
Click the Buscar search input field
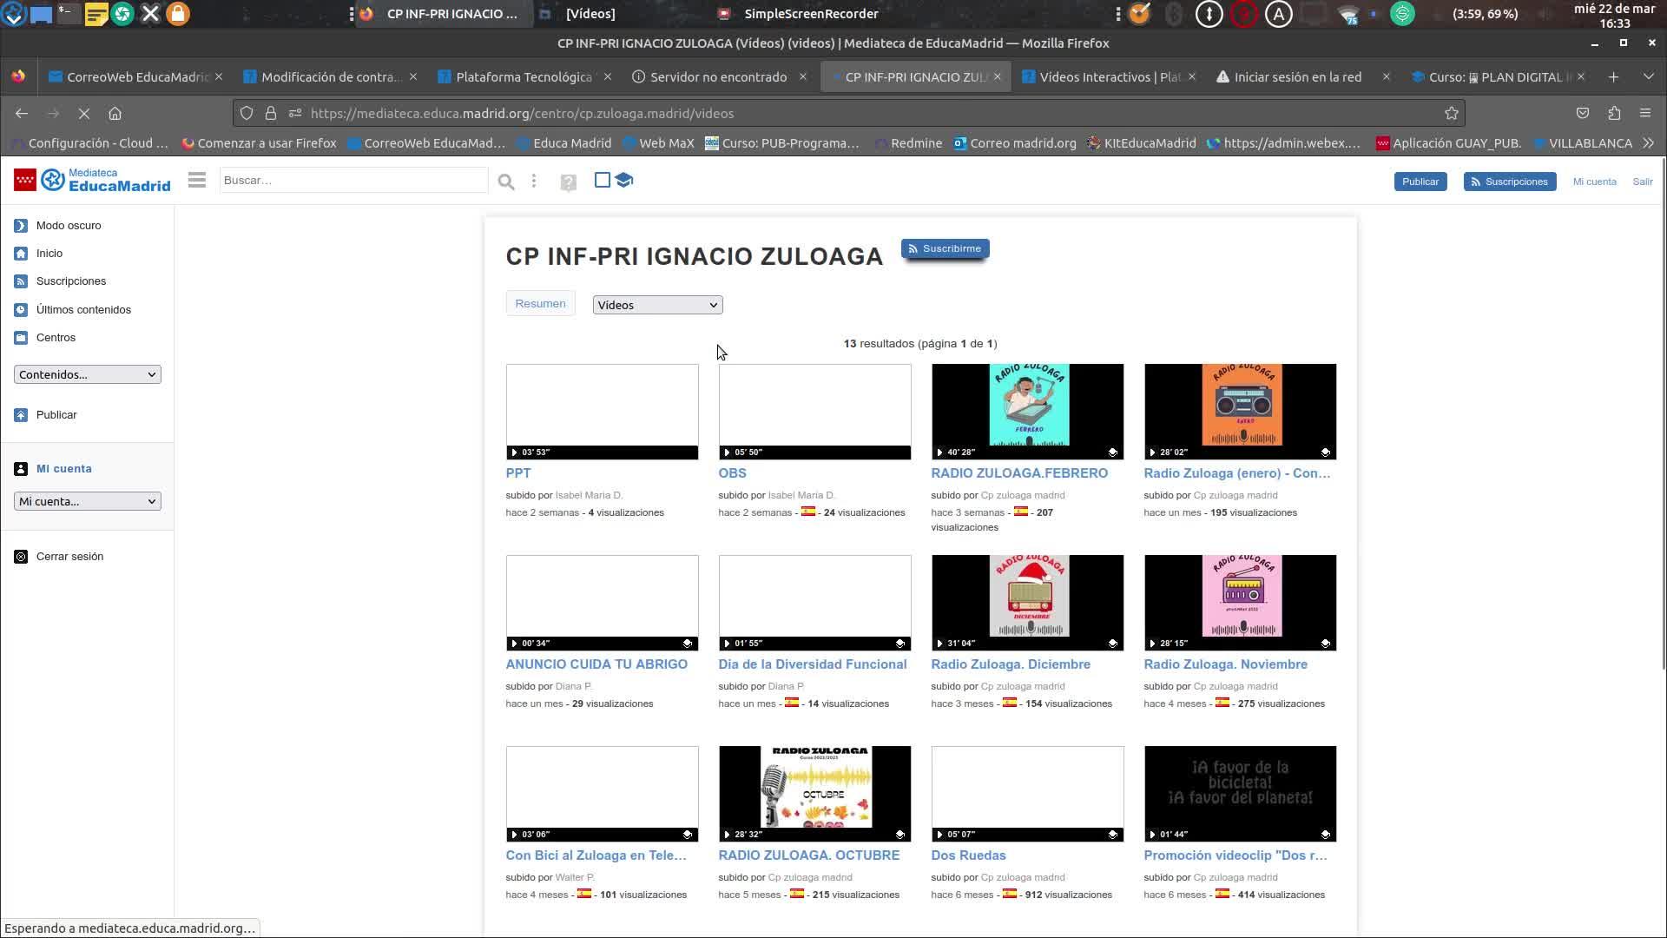[353, 180]
